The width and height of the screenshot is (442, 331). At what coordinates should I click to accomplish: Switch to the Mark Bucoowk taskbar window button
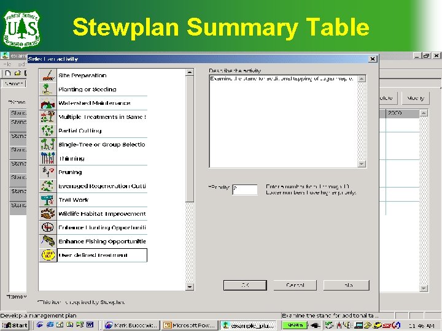point(131,325)
